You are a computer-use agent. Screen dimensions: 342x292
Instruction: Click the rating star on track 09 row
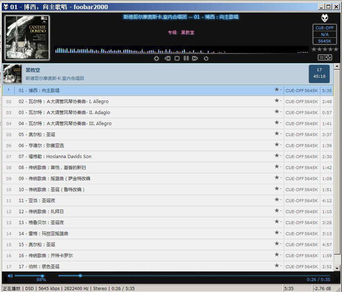tap(277, 177)
